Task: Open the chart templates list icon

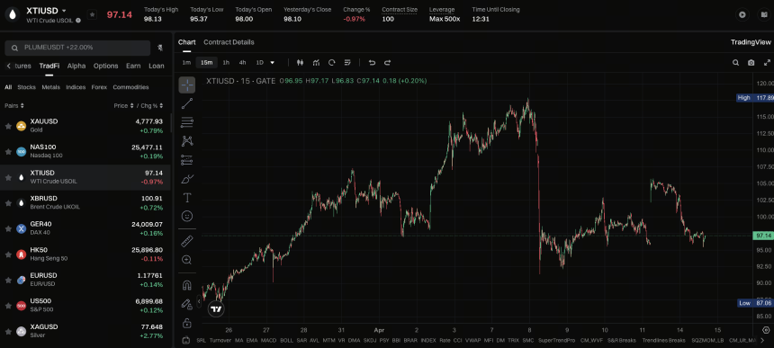Action: pyautogui.click(x=347, y=63)
